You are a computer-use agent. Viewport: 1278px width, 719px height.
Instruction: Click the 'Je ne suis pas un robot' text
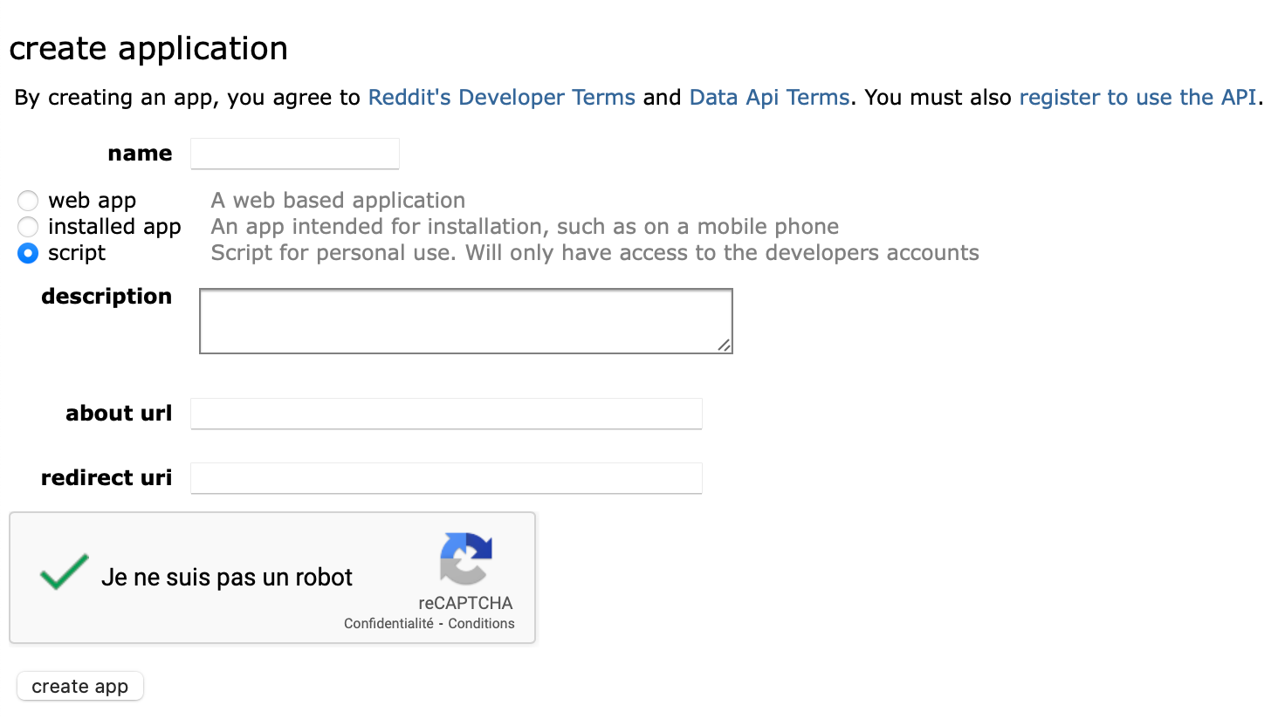(x=227, y=577)
